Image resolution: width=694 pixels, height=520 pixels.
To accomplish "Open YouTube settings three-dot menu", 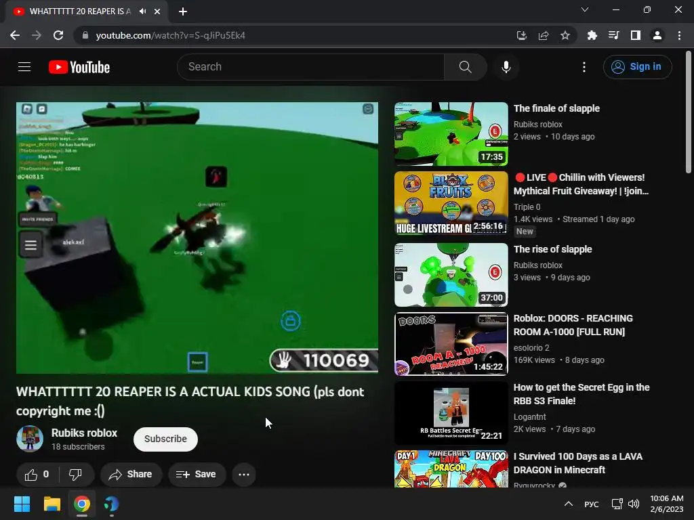I will point(584,67).
